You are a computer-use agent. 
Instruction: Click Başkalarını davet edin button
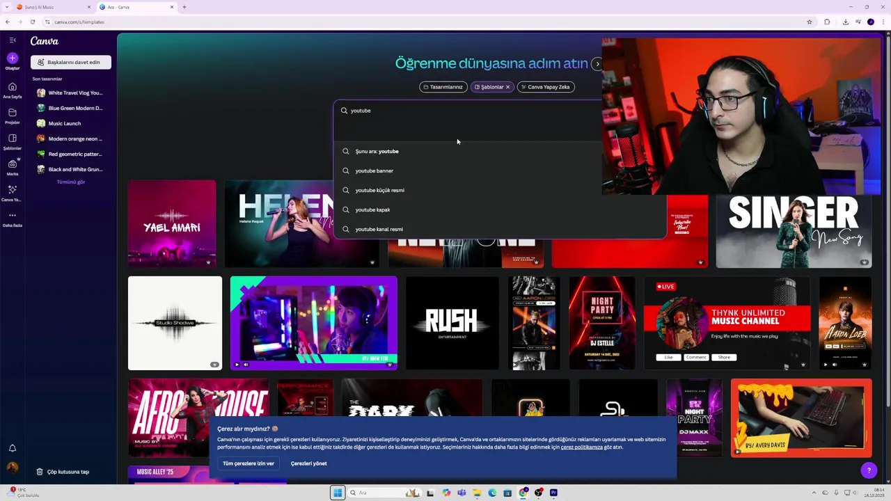click(70, 62)
